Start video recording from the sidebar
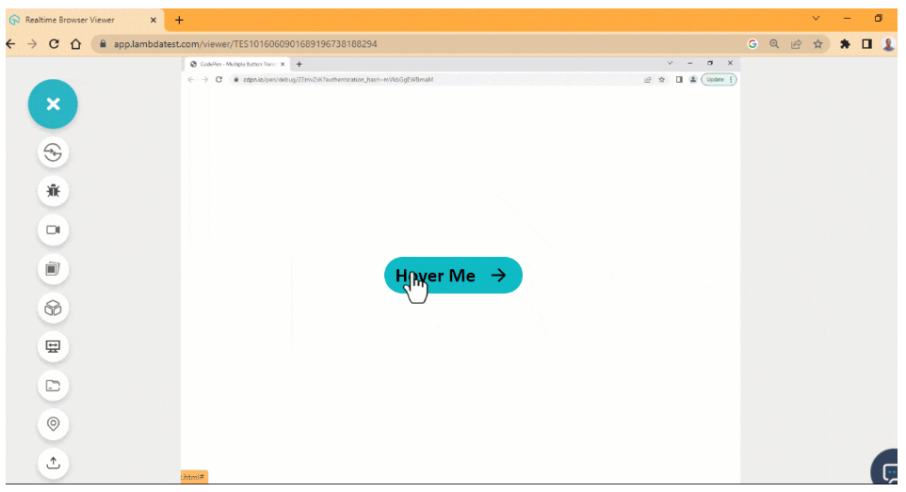906x492 pixels. pyautogui.click(x=53, y=230)
